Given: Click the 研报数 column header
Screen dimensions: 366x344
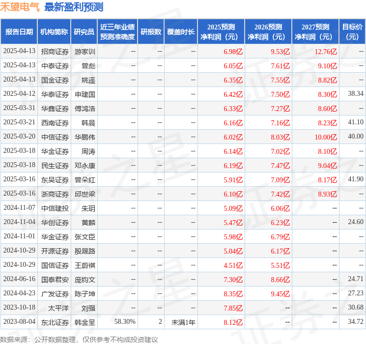Looking at the screenshot, I should click(151, 31).
